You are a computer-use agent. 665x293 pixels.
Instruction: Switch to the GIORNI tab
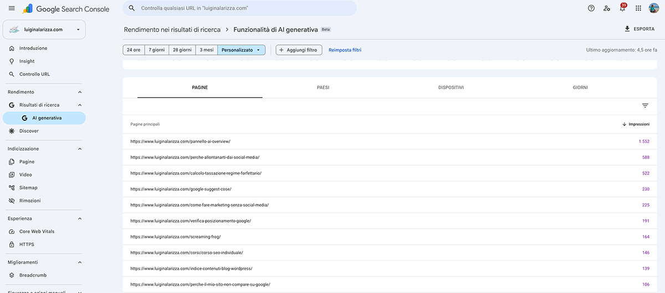coord(581,88)
